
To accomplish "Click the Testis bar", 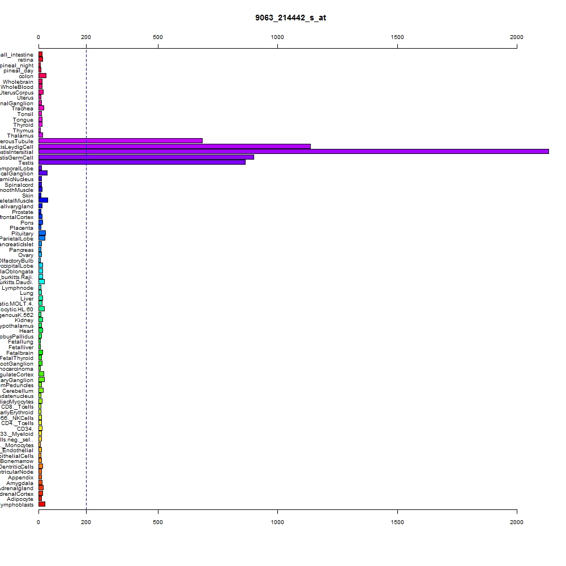I will 142,162.
